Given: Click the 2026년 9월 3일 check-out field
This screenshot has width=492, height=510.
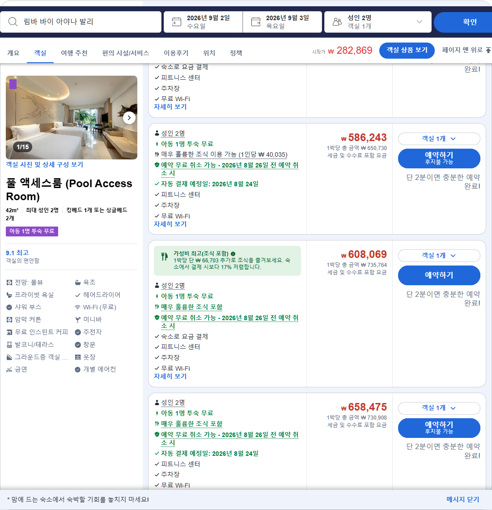Looking at the screenshot, I should click(x=282, y=22).
